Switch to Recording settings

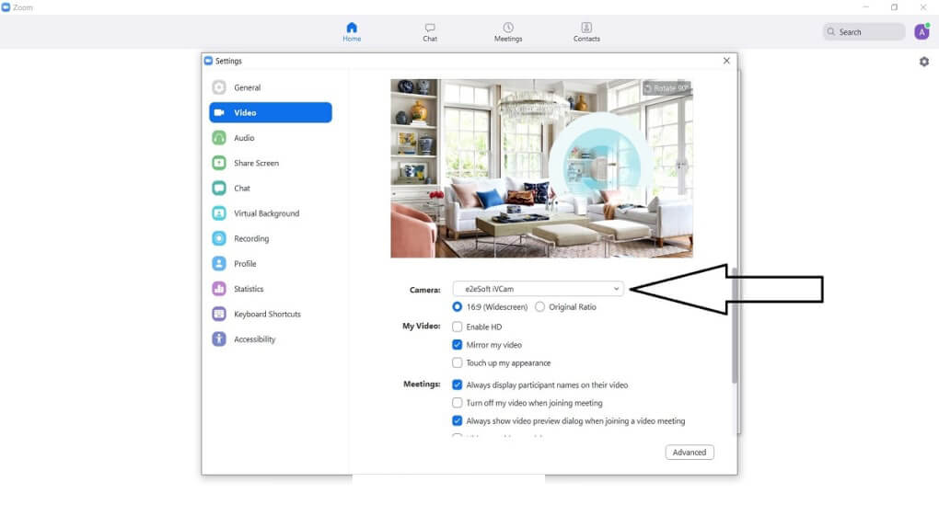250,238
